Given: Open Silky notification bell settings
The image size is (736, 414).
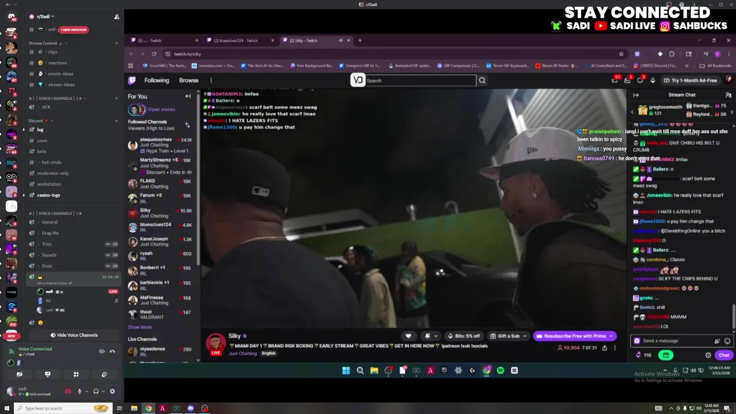Looking at the screenshot, I should [x=430, y=336].
